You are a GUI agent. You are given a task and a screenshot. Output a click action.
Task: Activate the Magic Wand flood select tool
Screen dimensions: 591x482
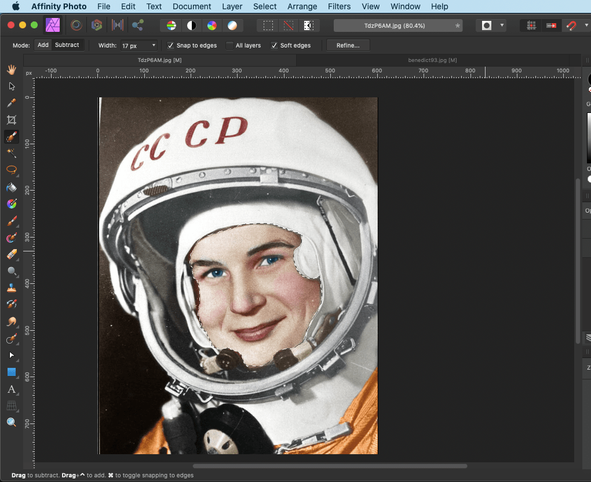point(11,153)
